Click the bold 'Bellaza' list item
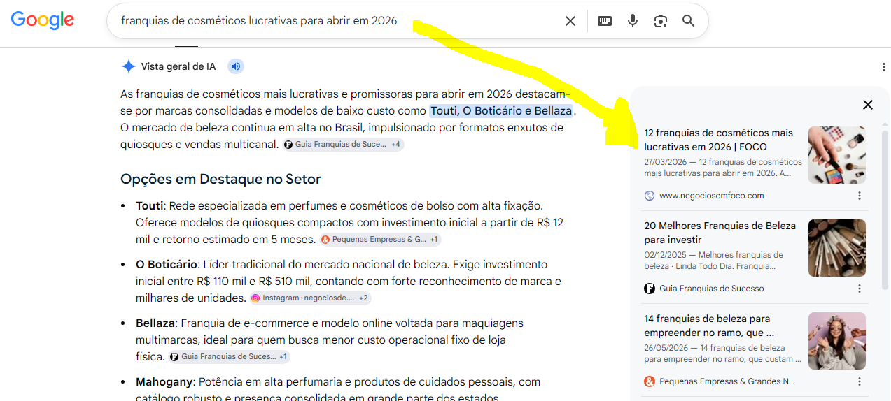The height and width of the screenshot is (401, 891). pos(156,323)
